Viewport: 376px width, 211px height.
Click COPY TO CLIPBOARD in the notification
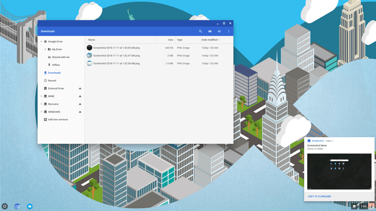319,197
